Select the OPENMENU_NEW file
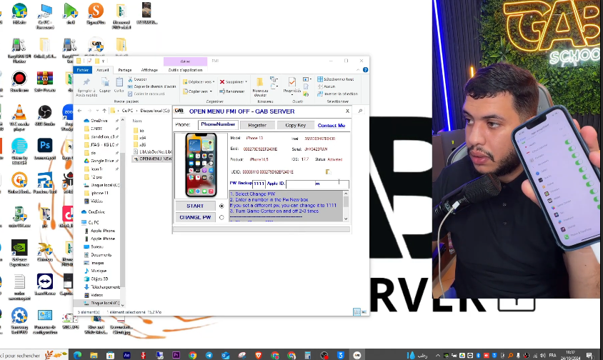603x360 pixels. click(x=152, y=159)
